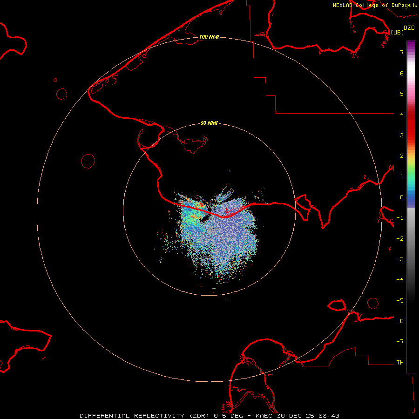Image resolution: width=419 pixels, height=419 pixels.
Task: Select the "0" tick on the color scale
Action: click(x=402, y=197)
